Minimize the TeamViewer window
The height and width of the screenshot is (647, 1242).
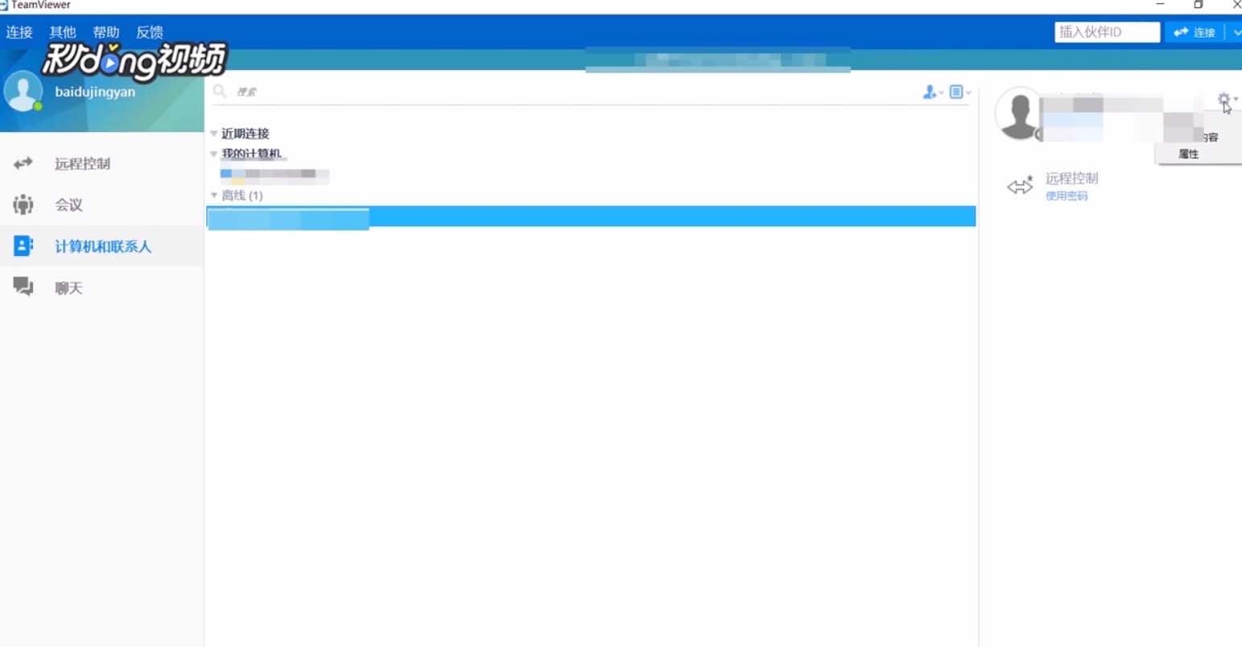(x=1160, y=5)
